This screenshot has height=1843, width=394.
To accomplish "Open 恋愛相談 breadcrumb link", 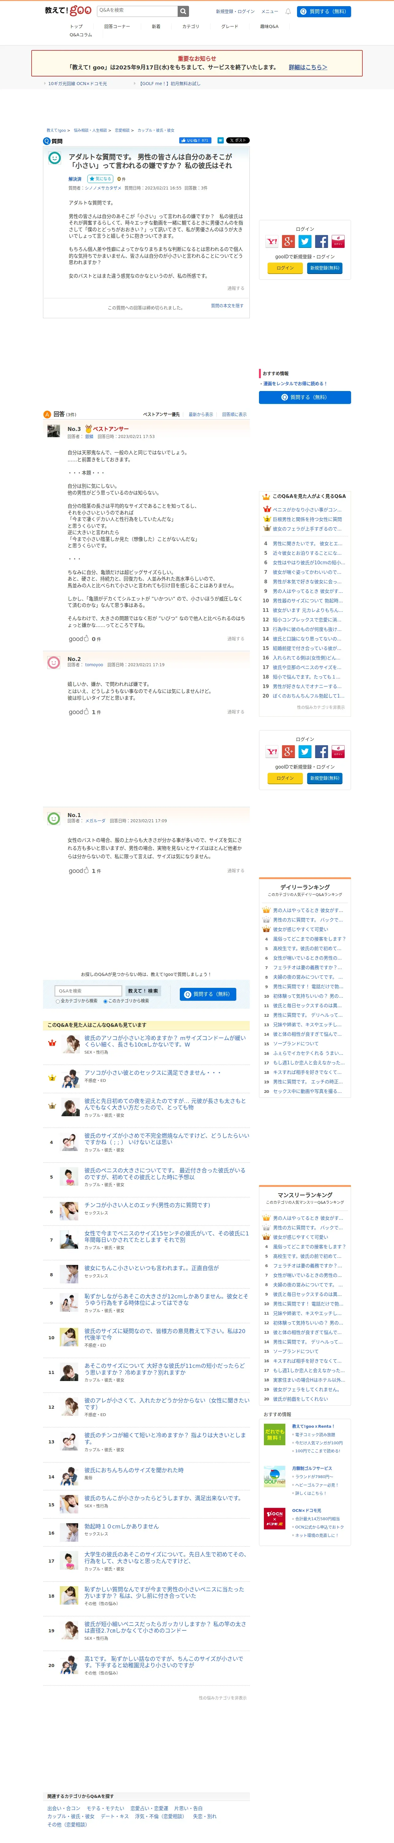I will coord(122,130).
